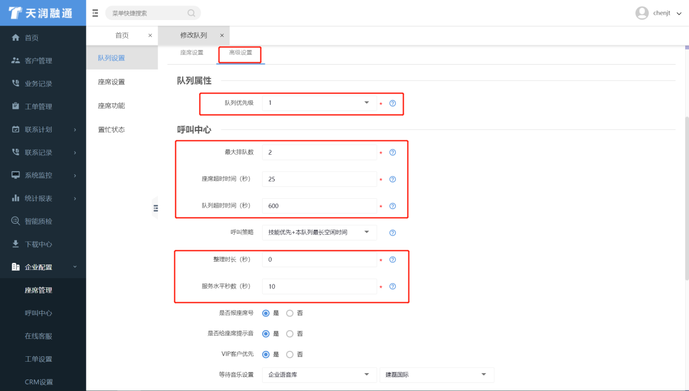
Task: Open 呼叫中心 in left navigation
Action: pos(39,313)
